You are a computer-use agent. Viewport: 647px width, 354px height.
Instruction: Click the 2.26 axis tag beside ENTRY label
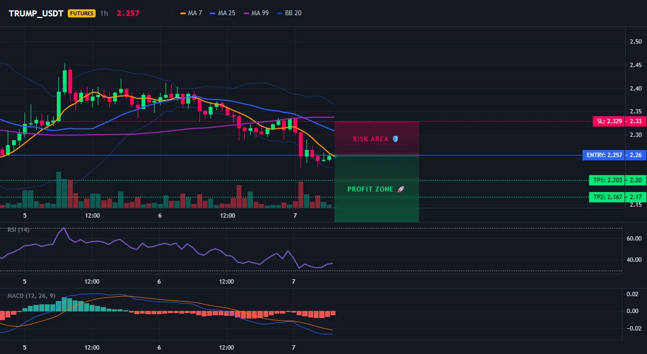(636, 155)
